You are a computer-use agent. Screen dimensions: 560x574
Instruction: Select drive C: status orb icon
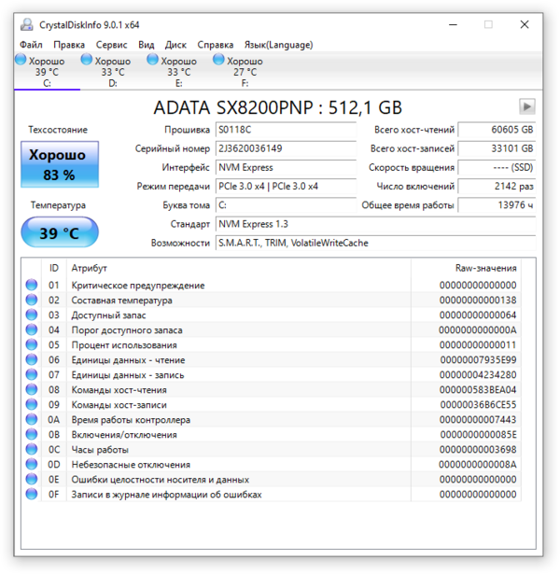[x=21, y=61]
